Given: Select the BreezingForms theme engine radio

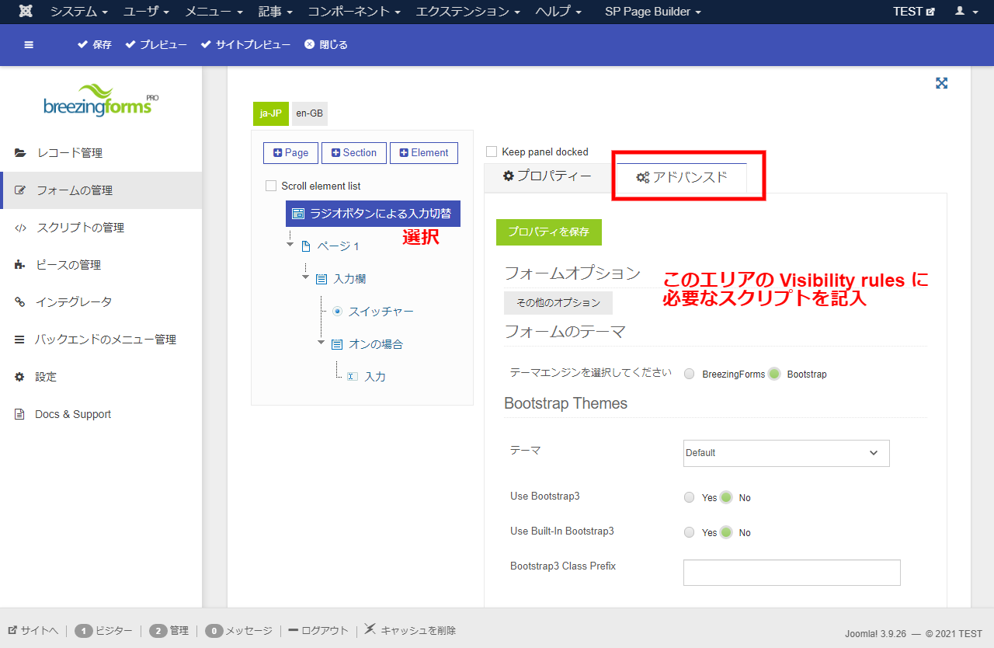Looking at the screenshot, I should point(690,374).
